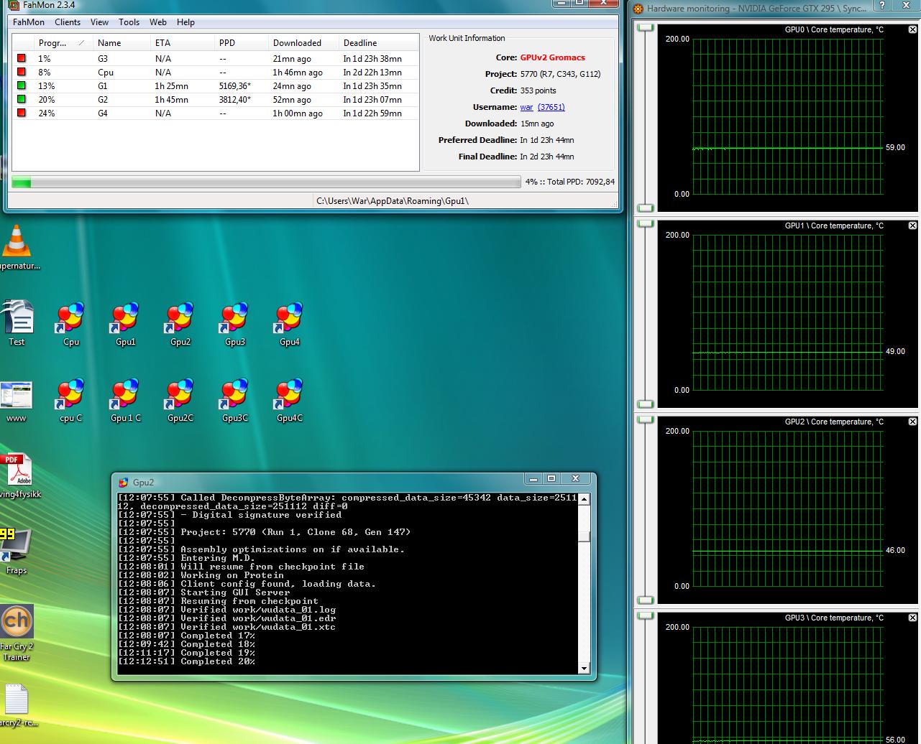Close the GPU0 core temperature graph
Viewport: 921px width, 744px height.
tap(912, 29)
